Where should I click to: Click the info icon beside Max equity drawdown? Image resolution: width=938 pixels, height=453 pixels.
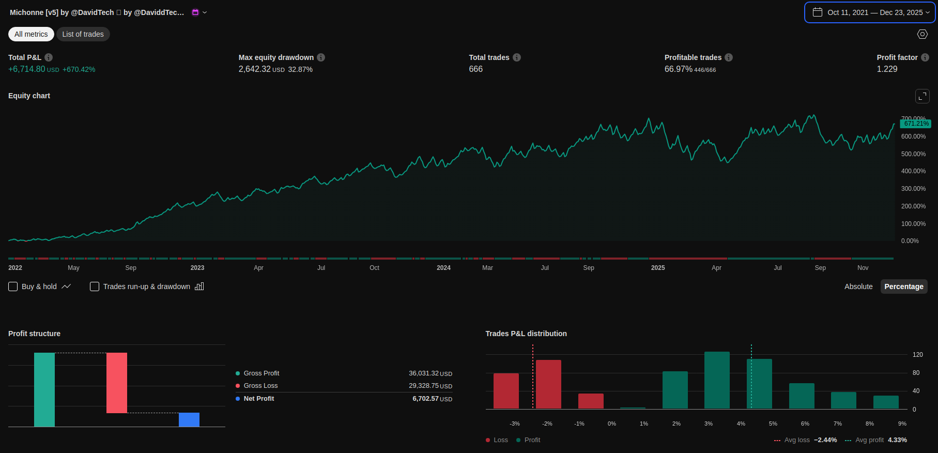tap(321, 57)
